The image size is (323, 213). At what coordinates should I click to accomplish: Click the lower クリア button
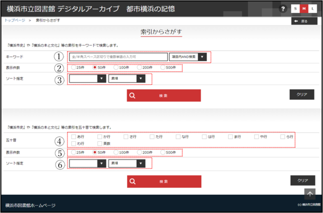coord(303,181)
